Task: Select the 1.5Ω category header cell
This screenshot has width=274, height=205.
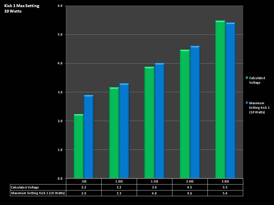Action: [x=154, y=181]
